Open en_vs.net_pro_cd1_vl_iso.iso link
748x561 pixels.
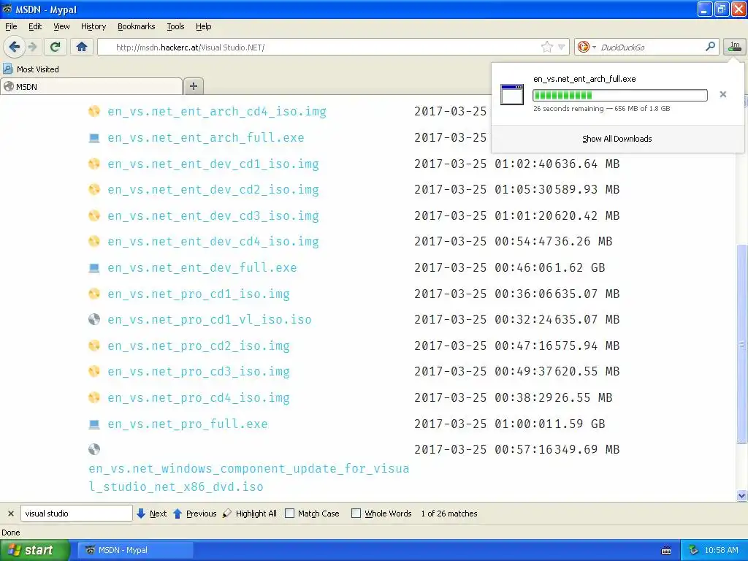pyautogui.click(x=210, y=320)
